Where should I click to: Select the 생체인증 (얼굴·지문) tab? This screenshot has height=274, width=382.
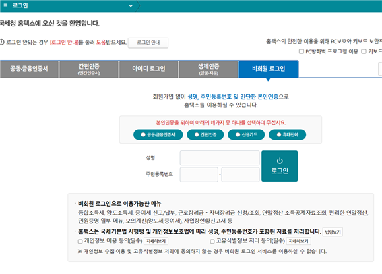[x=208, y=69]
